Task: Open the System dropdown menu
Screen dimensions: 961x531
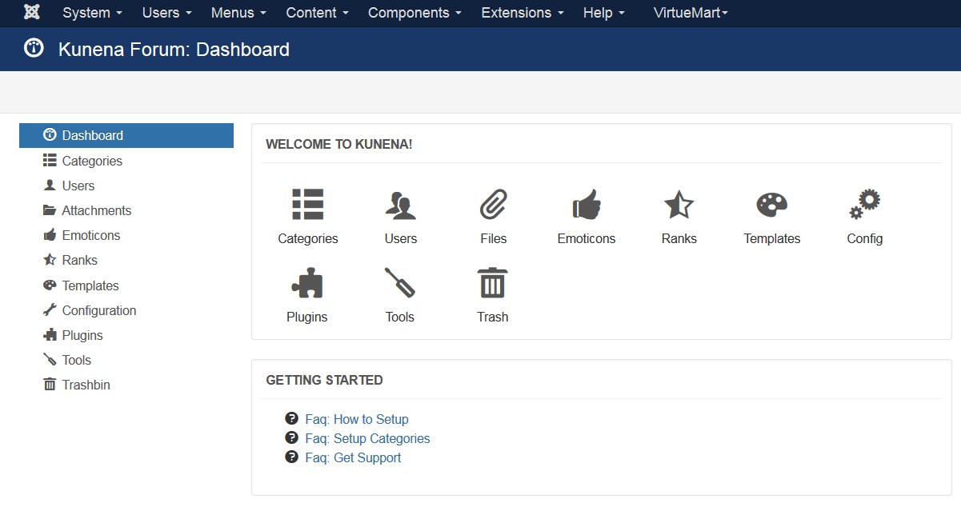Action: point(92,13)
